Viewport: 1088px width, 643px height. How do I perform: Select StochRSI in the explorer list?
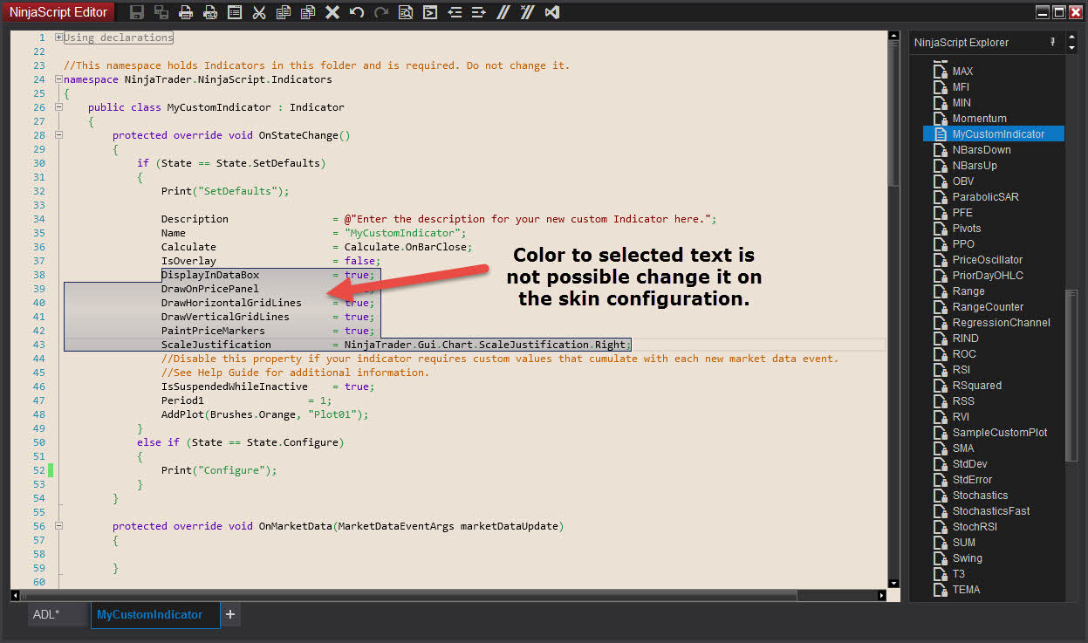pyautogui.click(x=975, y=527)
